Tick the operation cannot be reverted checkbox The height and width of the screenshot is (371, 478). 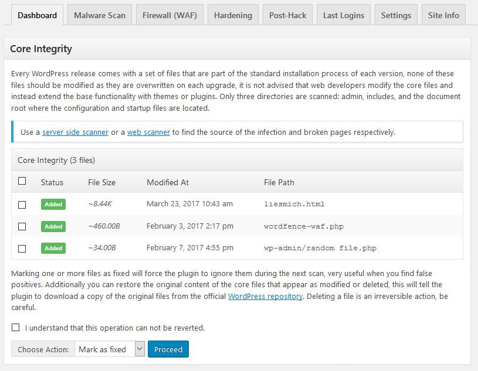[16, 328]
